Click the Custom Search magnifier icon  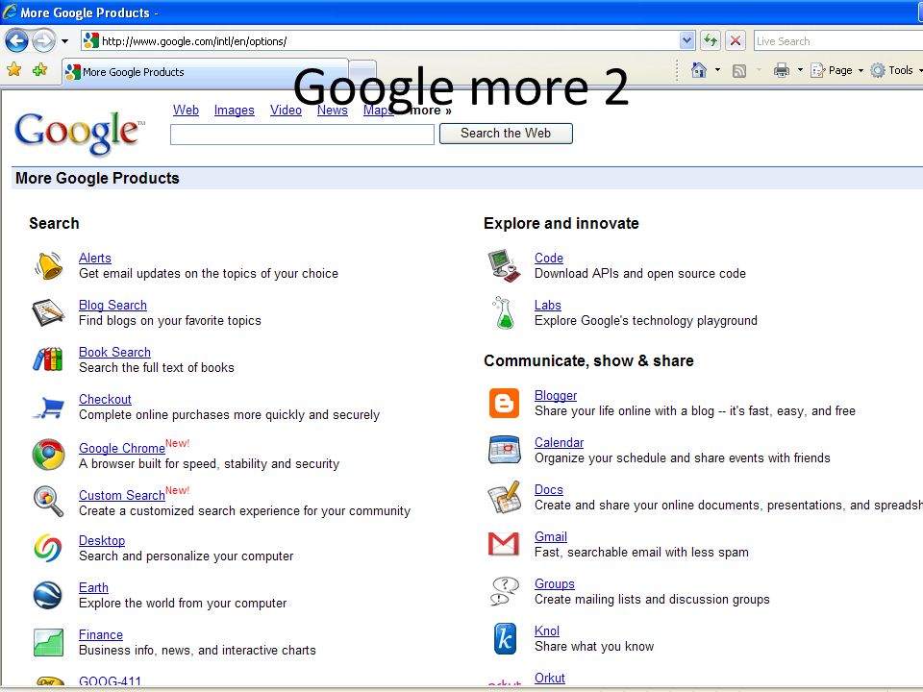[48, 502]
